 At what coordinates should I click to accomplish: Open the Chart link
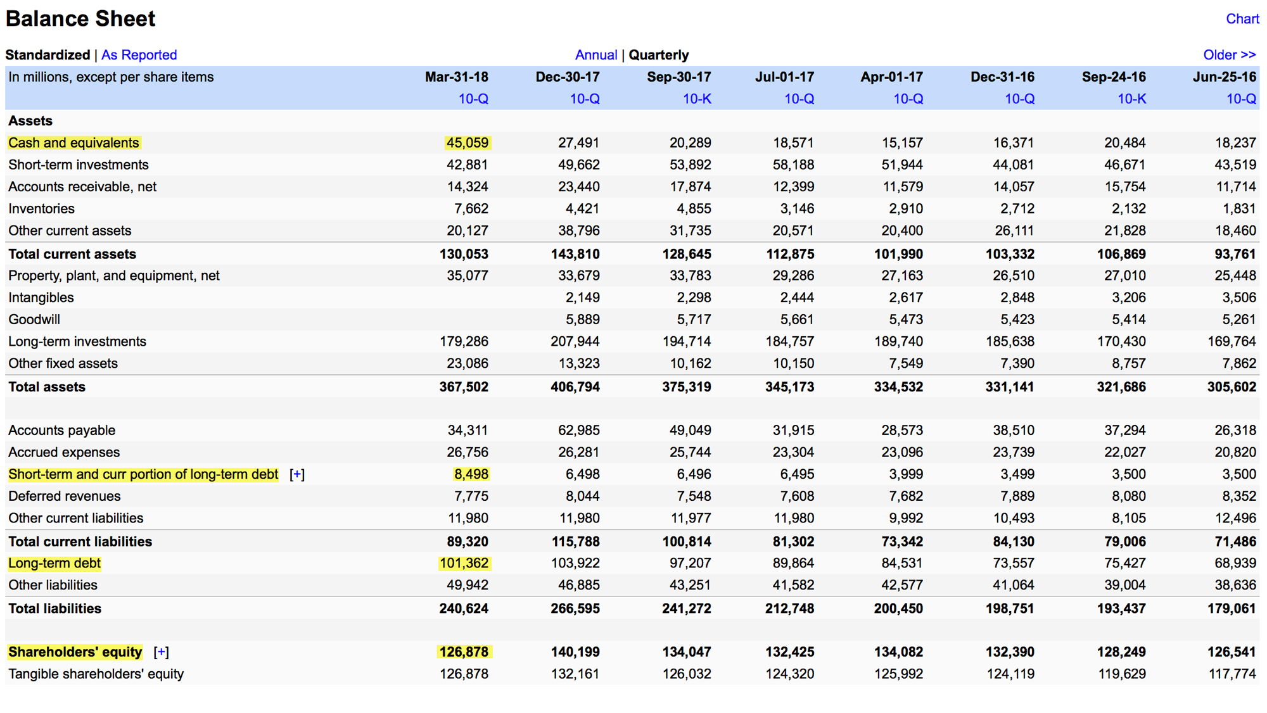1242,19
